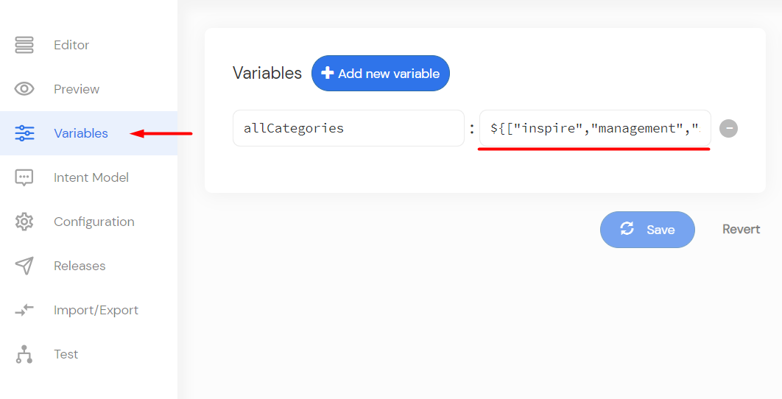Remove the allCategories variable with minus icon

tap(728, 128)
